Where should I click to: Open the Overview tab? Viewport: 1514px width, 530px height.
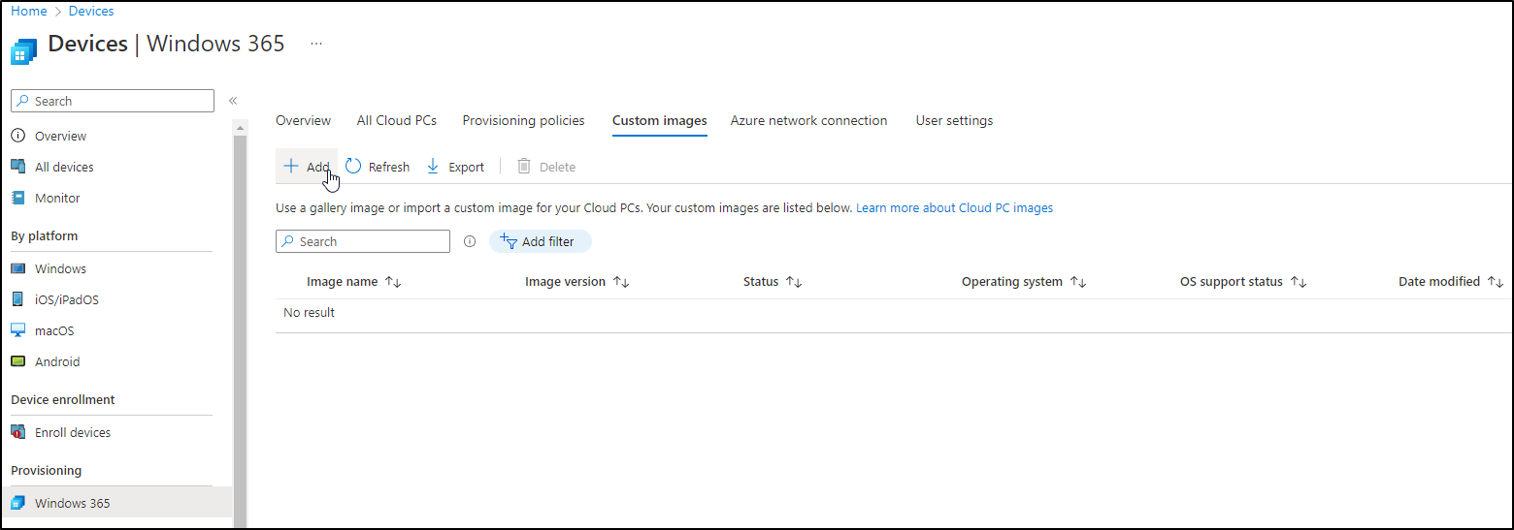point(303,121)
